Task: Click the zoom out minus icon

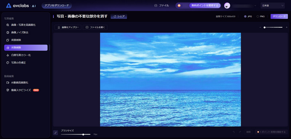Action: click(260, 27)
